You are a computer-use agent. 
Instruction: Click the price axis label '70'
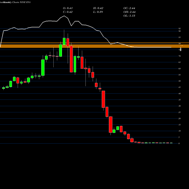[180, 56]
